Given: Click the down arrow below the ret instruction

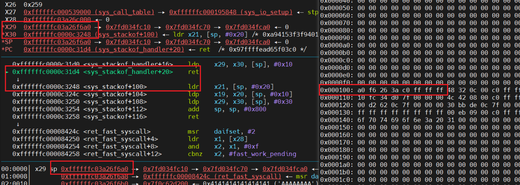Looking at the screenshot, I should click(x=18, y=79).
